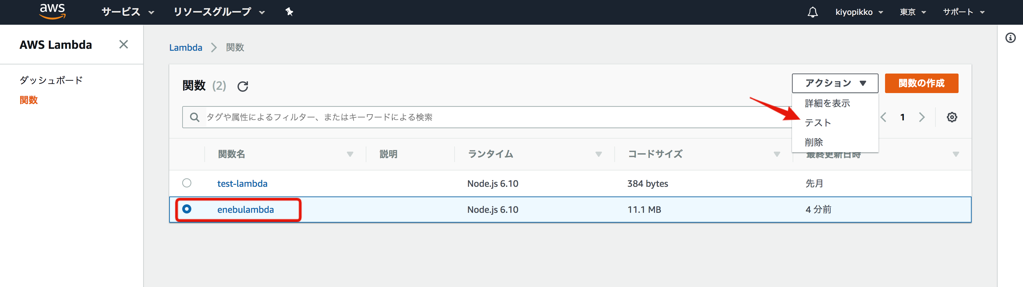Select the test-lambda radio button

point(187,183)
